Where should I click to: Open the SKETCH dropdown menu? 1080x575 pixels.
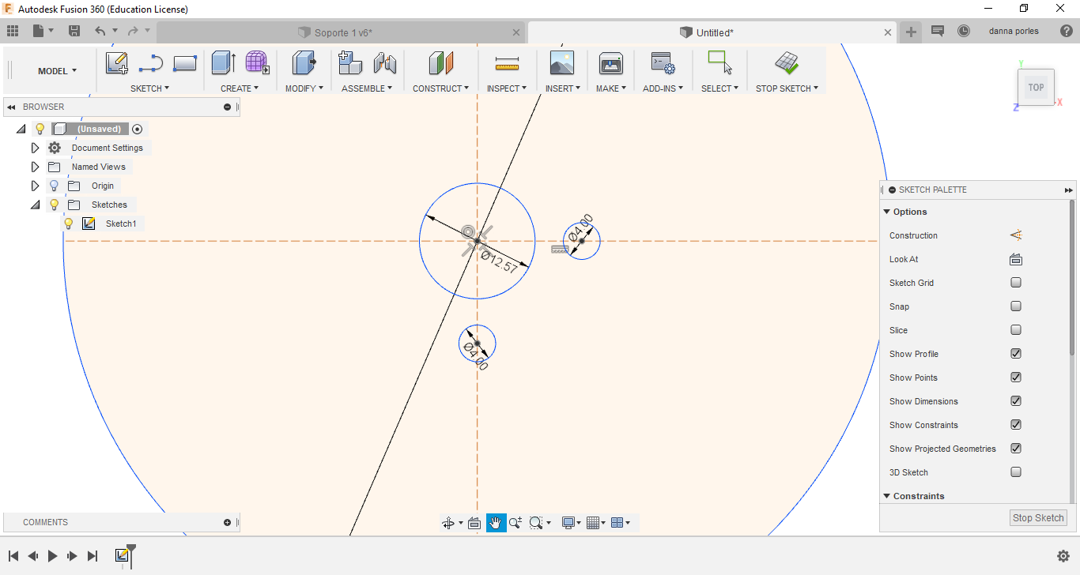coord(149,88)
